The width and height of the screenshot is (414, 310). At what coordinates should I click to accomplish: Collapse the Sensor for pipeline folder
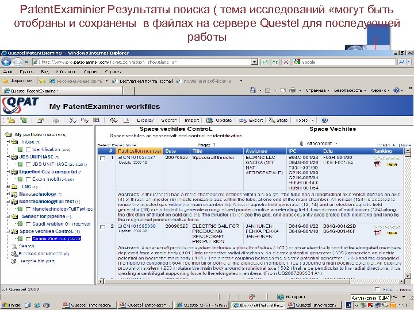click(8, 216)
